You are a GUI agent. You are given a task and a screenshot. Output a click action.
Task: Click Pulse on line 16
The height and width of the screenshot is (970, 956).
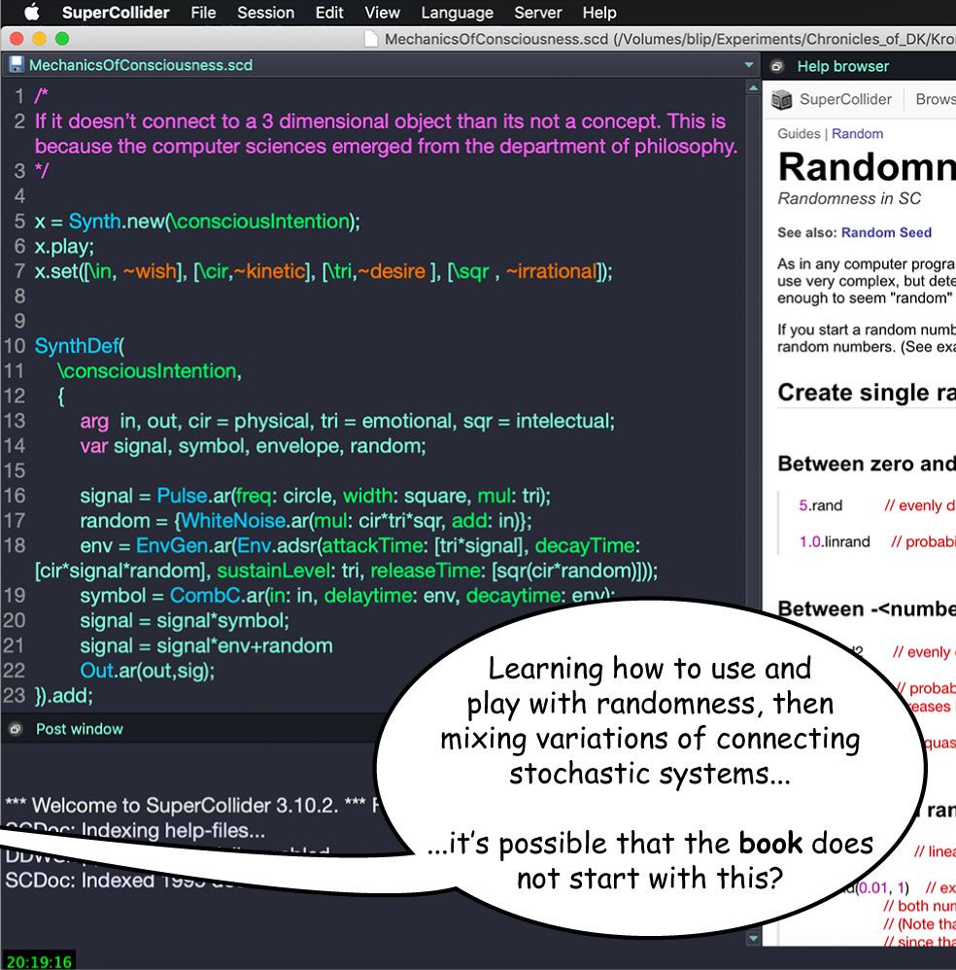[182, 496]
